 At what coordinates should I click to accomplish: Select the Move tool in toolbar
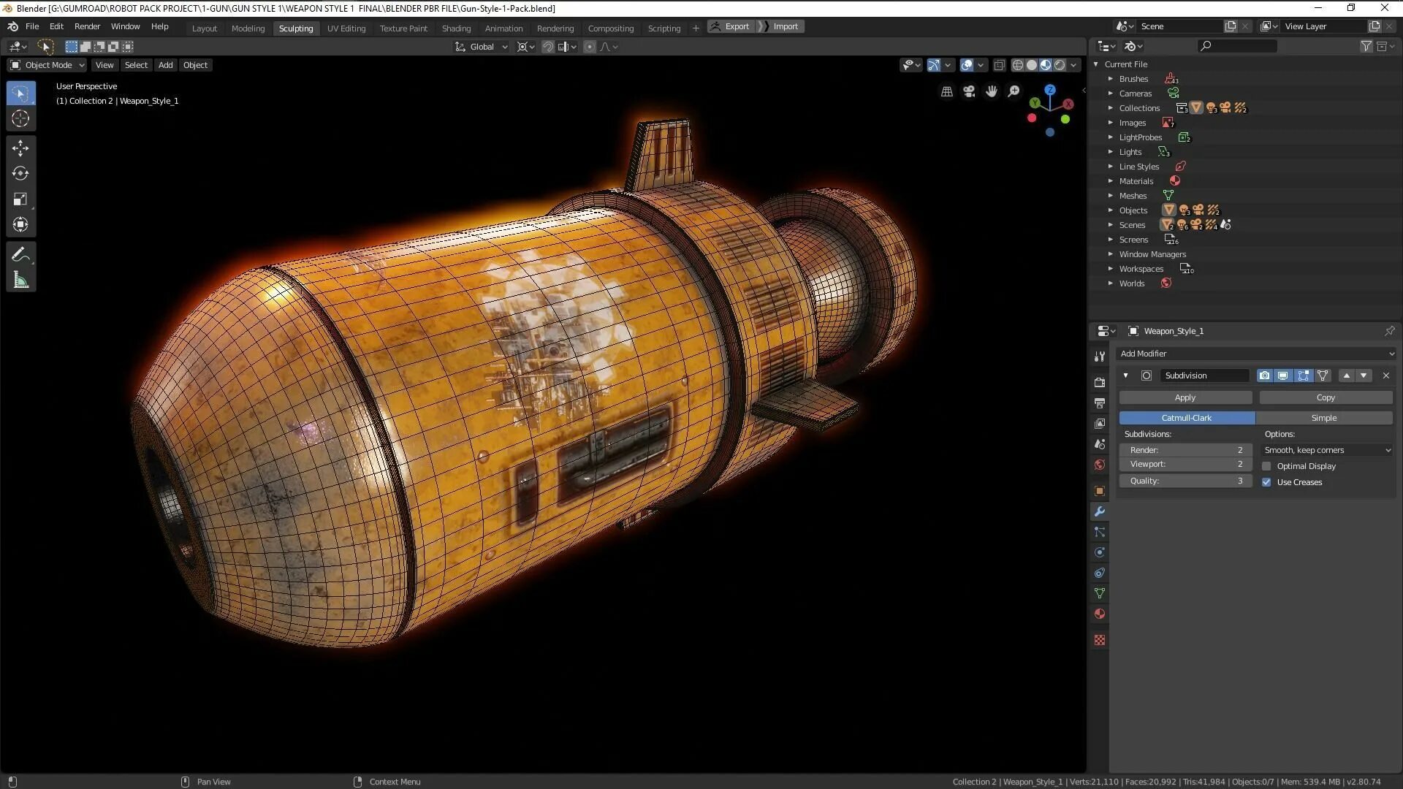pyautogui.click(x=20, y=148)
